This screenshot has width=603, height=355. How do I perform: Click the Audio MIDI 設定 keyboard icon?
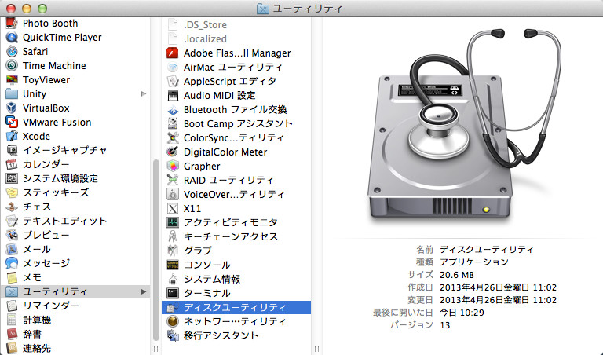[x=172, y=95]
